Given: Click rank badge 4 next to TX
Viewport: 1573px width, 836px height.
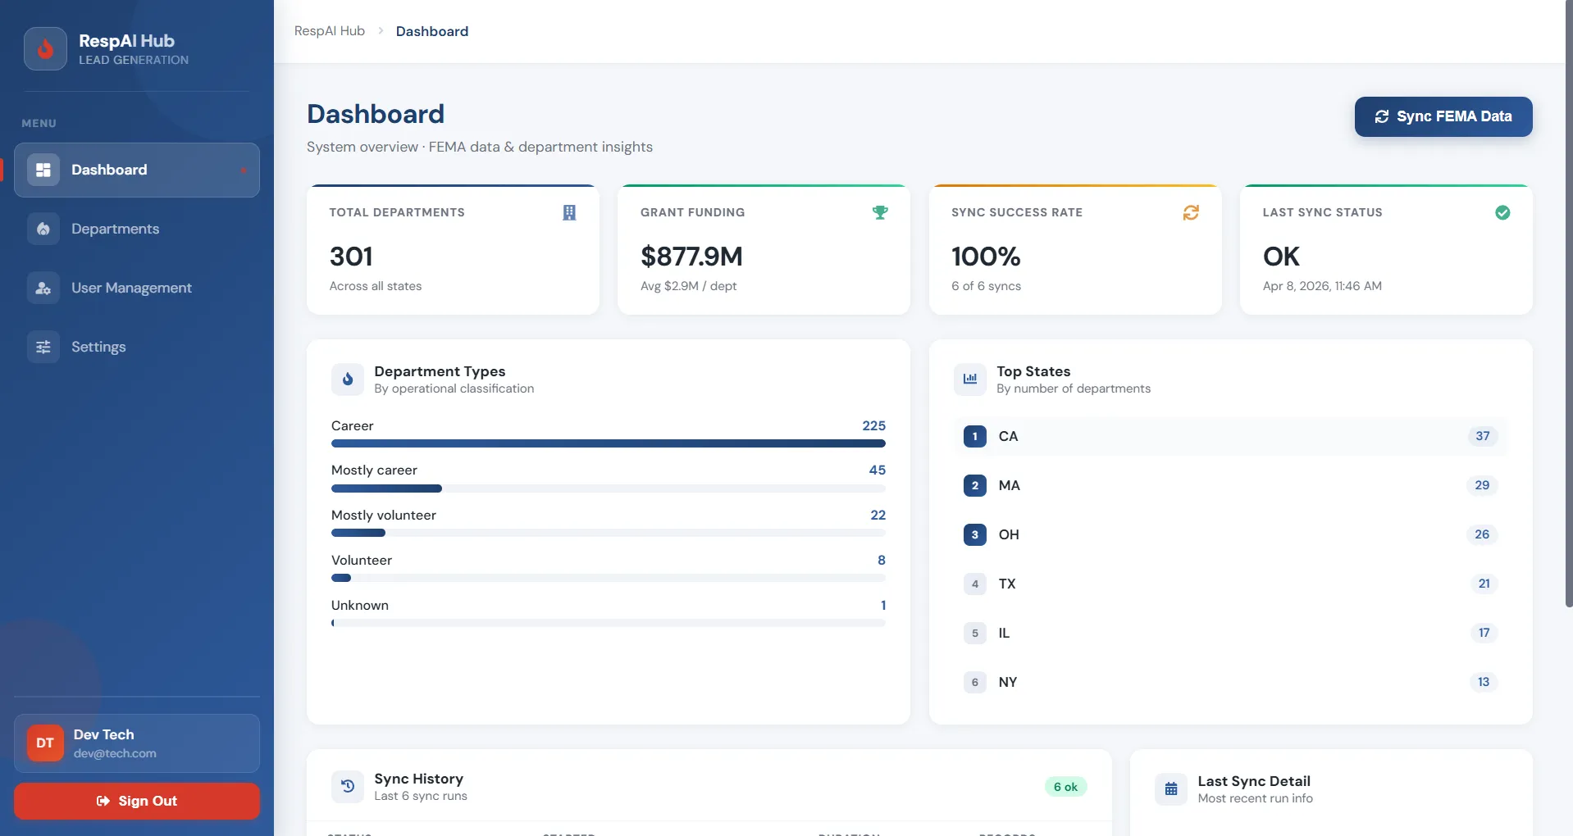Looking at the screenshot, I should tap(975, 584).
